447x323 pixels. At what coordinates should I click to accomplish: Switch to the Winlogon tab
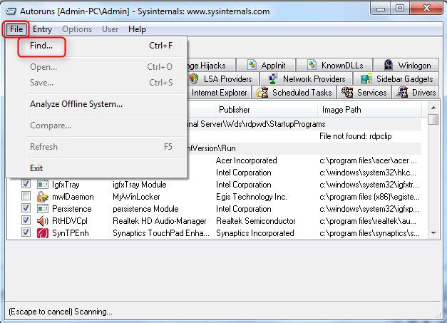407,66
